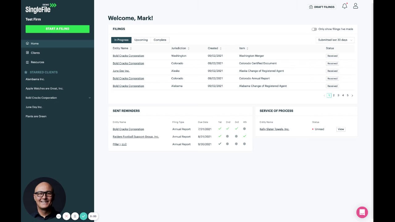Click the Resources icon in sidebar
395x222 pixels.
click(x=27, y=62)
